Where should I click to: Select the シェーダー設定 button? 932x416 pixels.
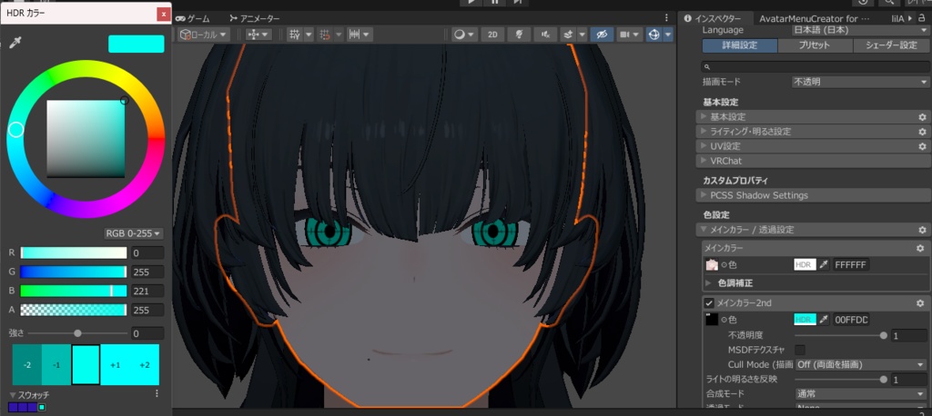[x=891, y=45]
